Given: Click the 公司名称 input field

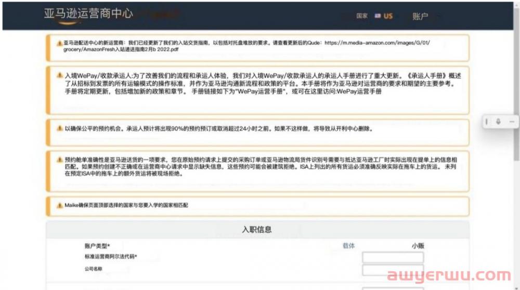Looking at the screenshot, I should 393,270.
